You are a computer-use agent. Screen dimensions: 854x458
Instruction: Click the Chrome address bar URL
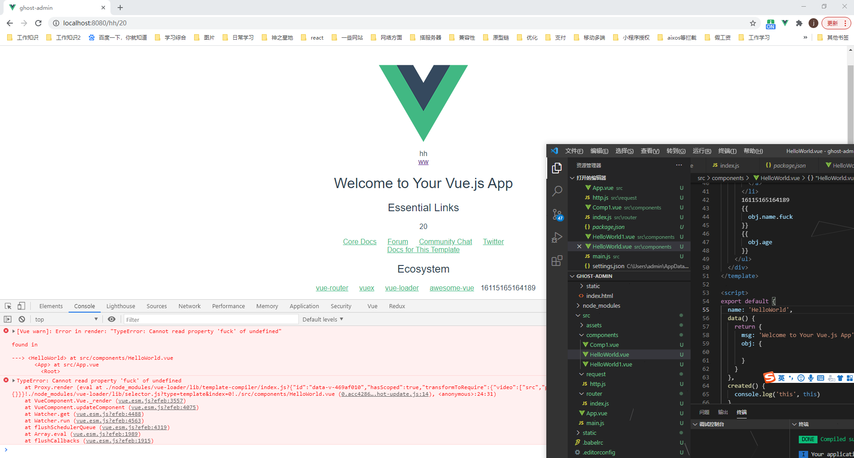(95, 23)
